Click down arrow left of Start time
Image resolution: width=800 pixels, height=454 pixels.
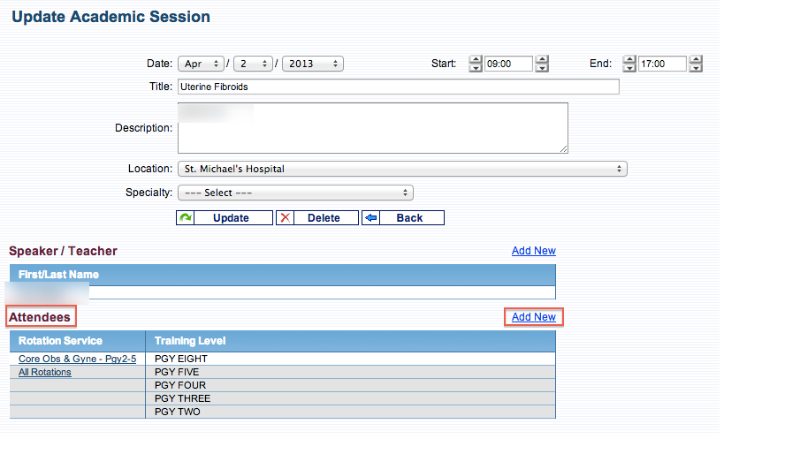click(476, 68)
